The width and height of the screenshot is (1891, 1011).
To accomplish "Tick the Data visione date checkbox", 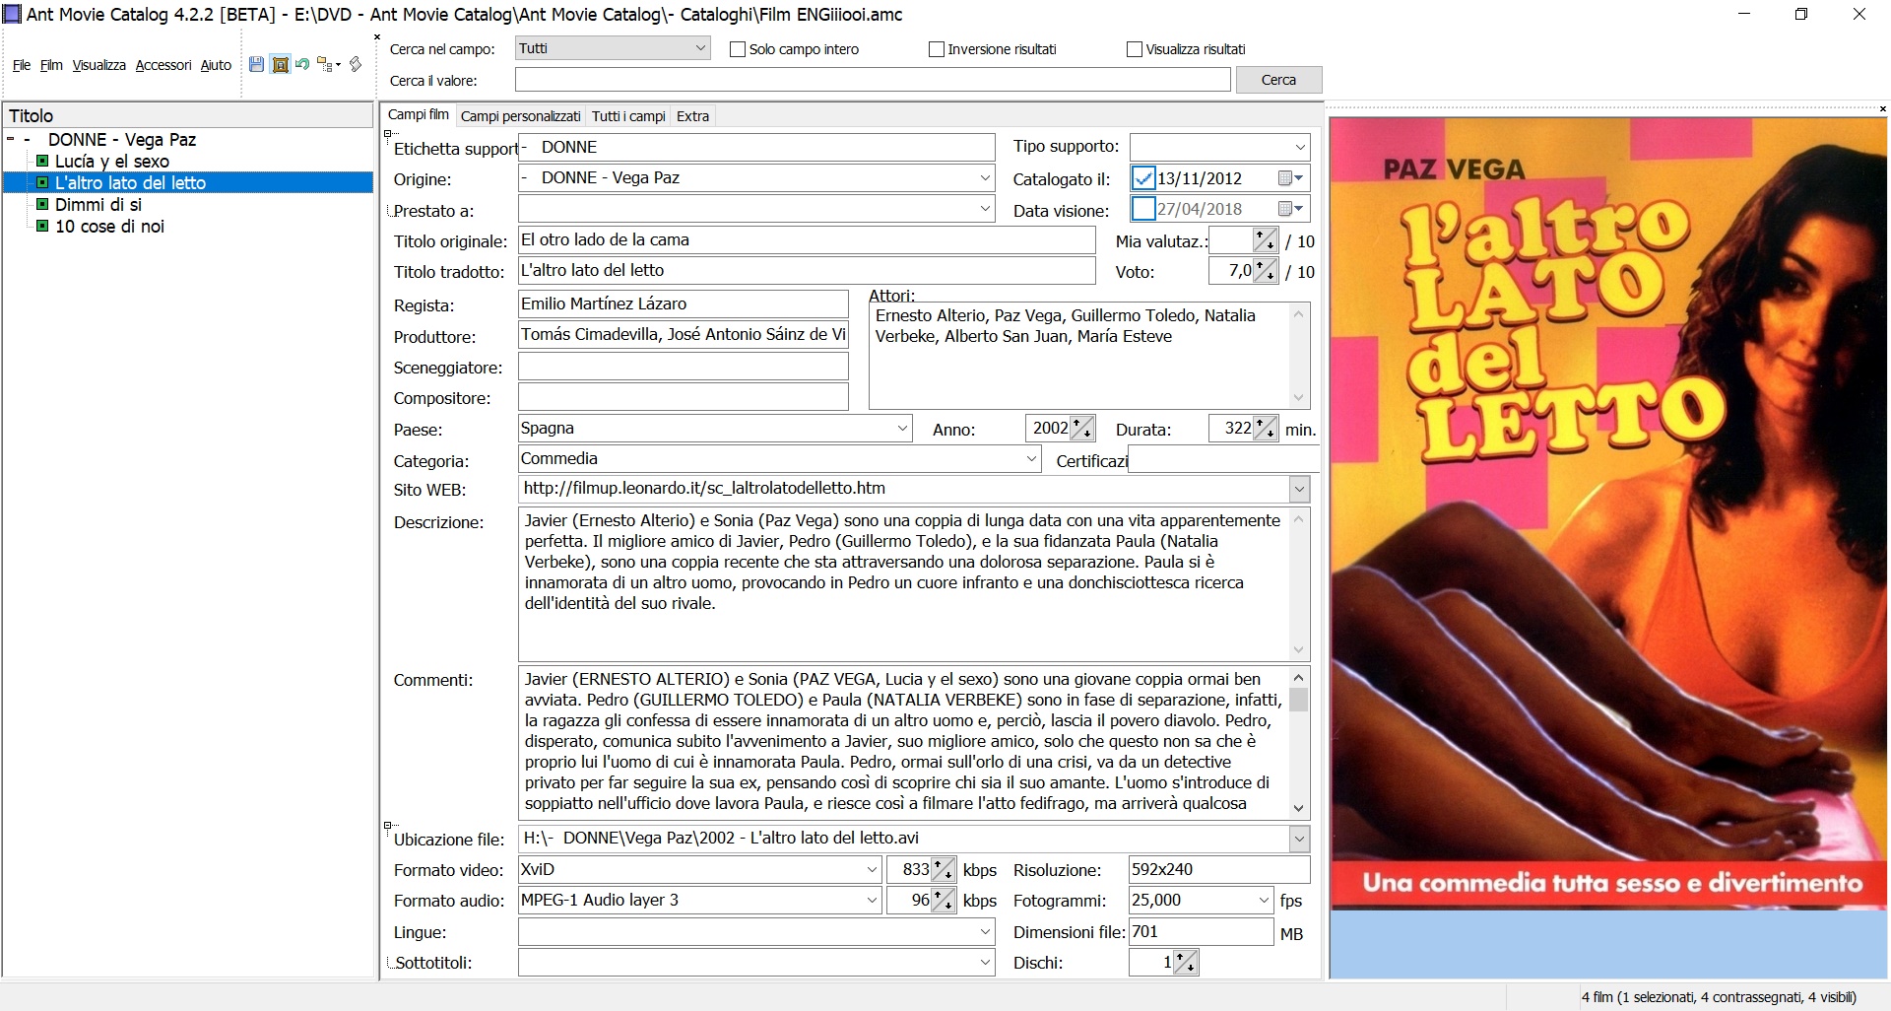I will (x=1143, y=209).
